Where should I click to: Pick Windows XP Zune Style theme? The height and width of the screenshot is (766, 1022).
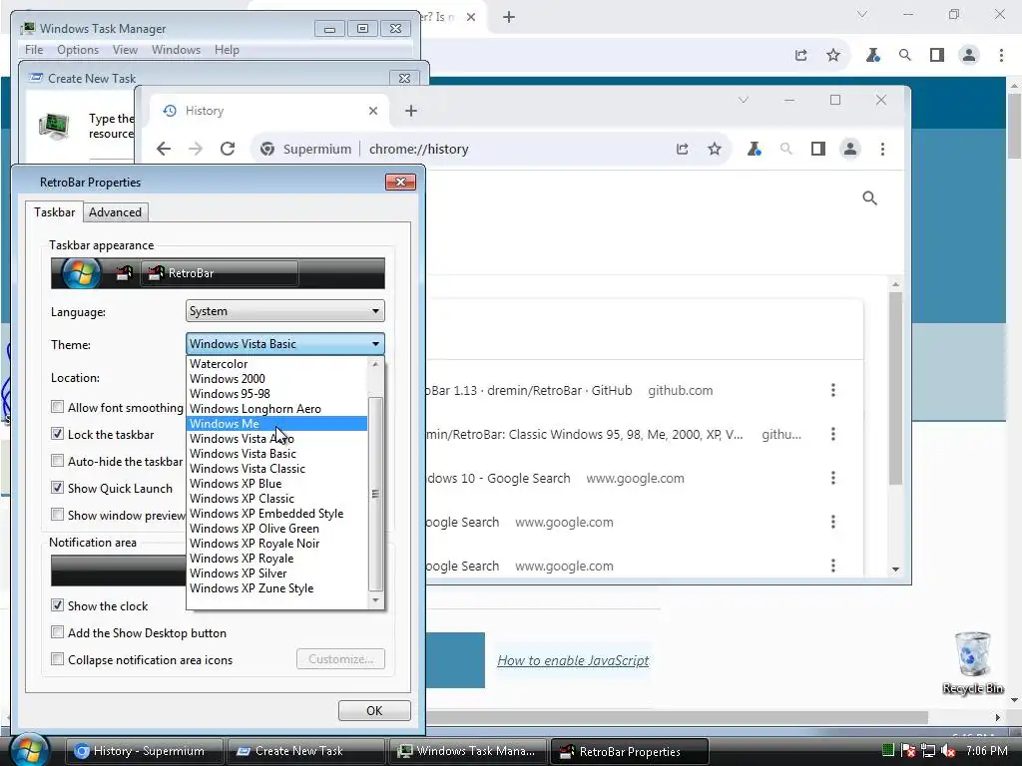[x=277, y=588]
